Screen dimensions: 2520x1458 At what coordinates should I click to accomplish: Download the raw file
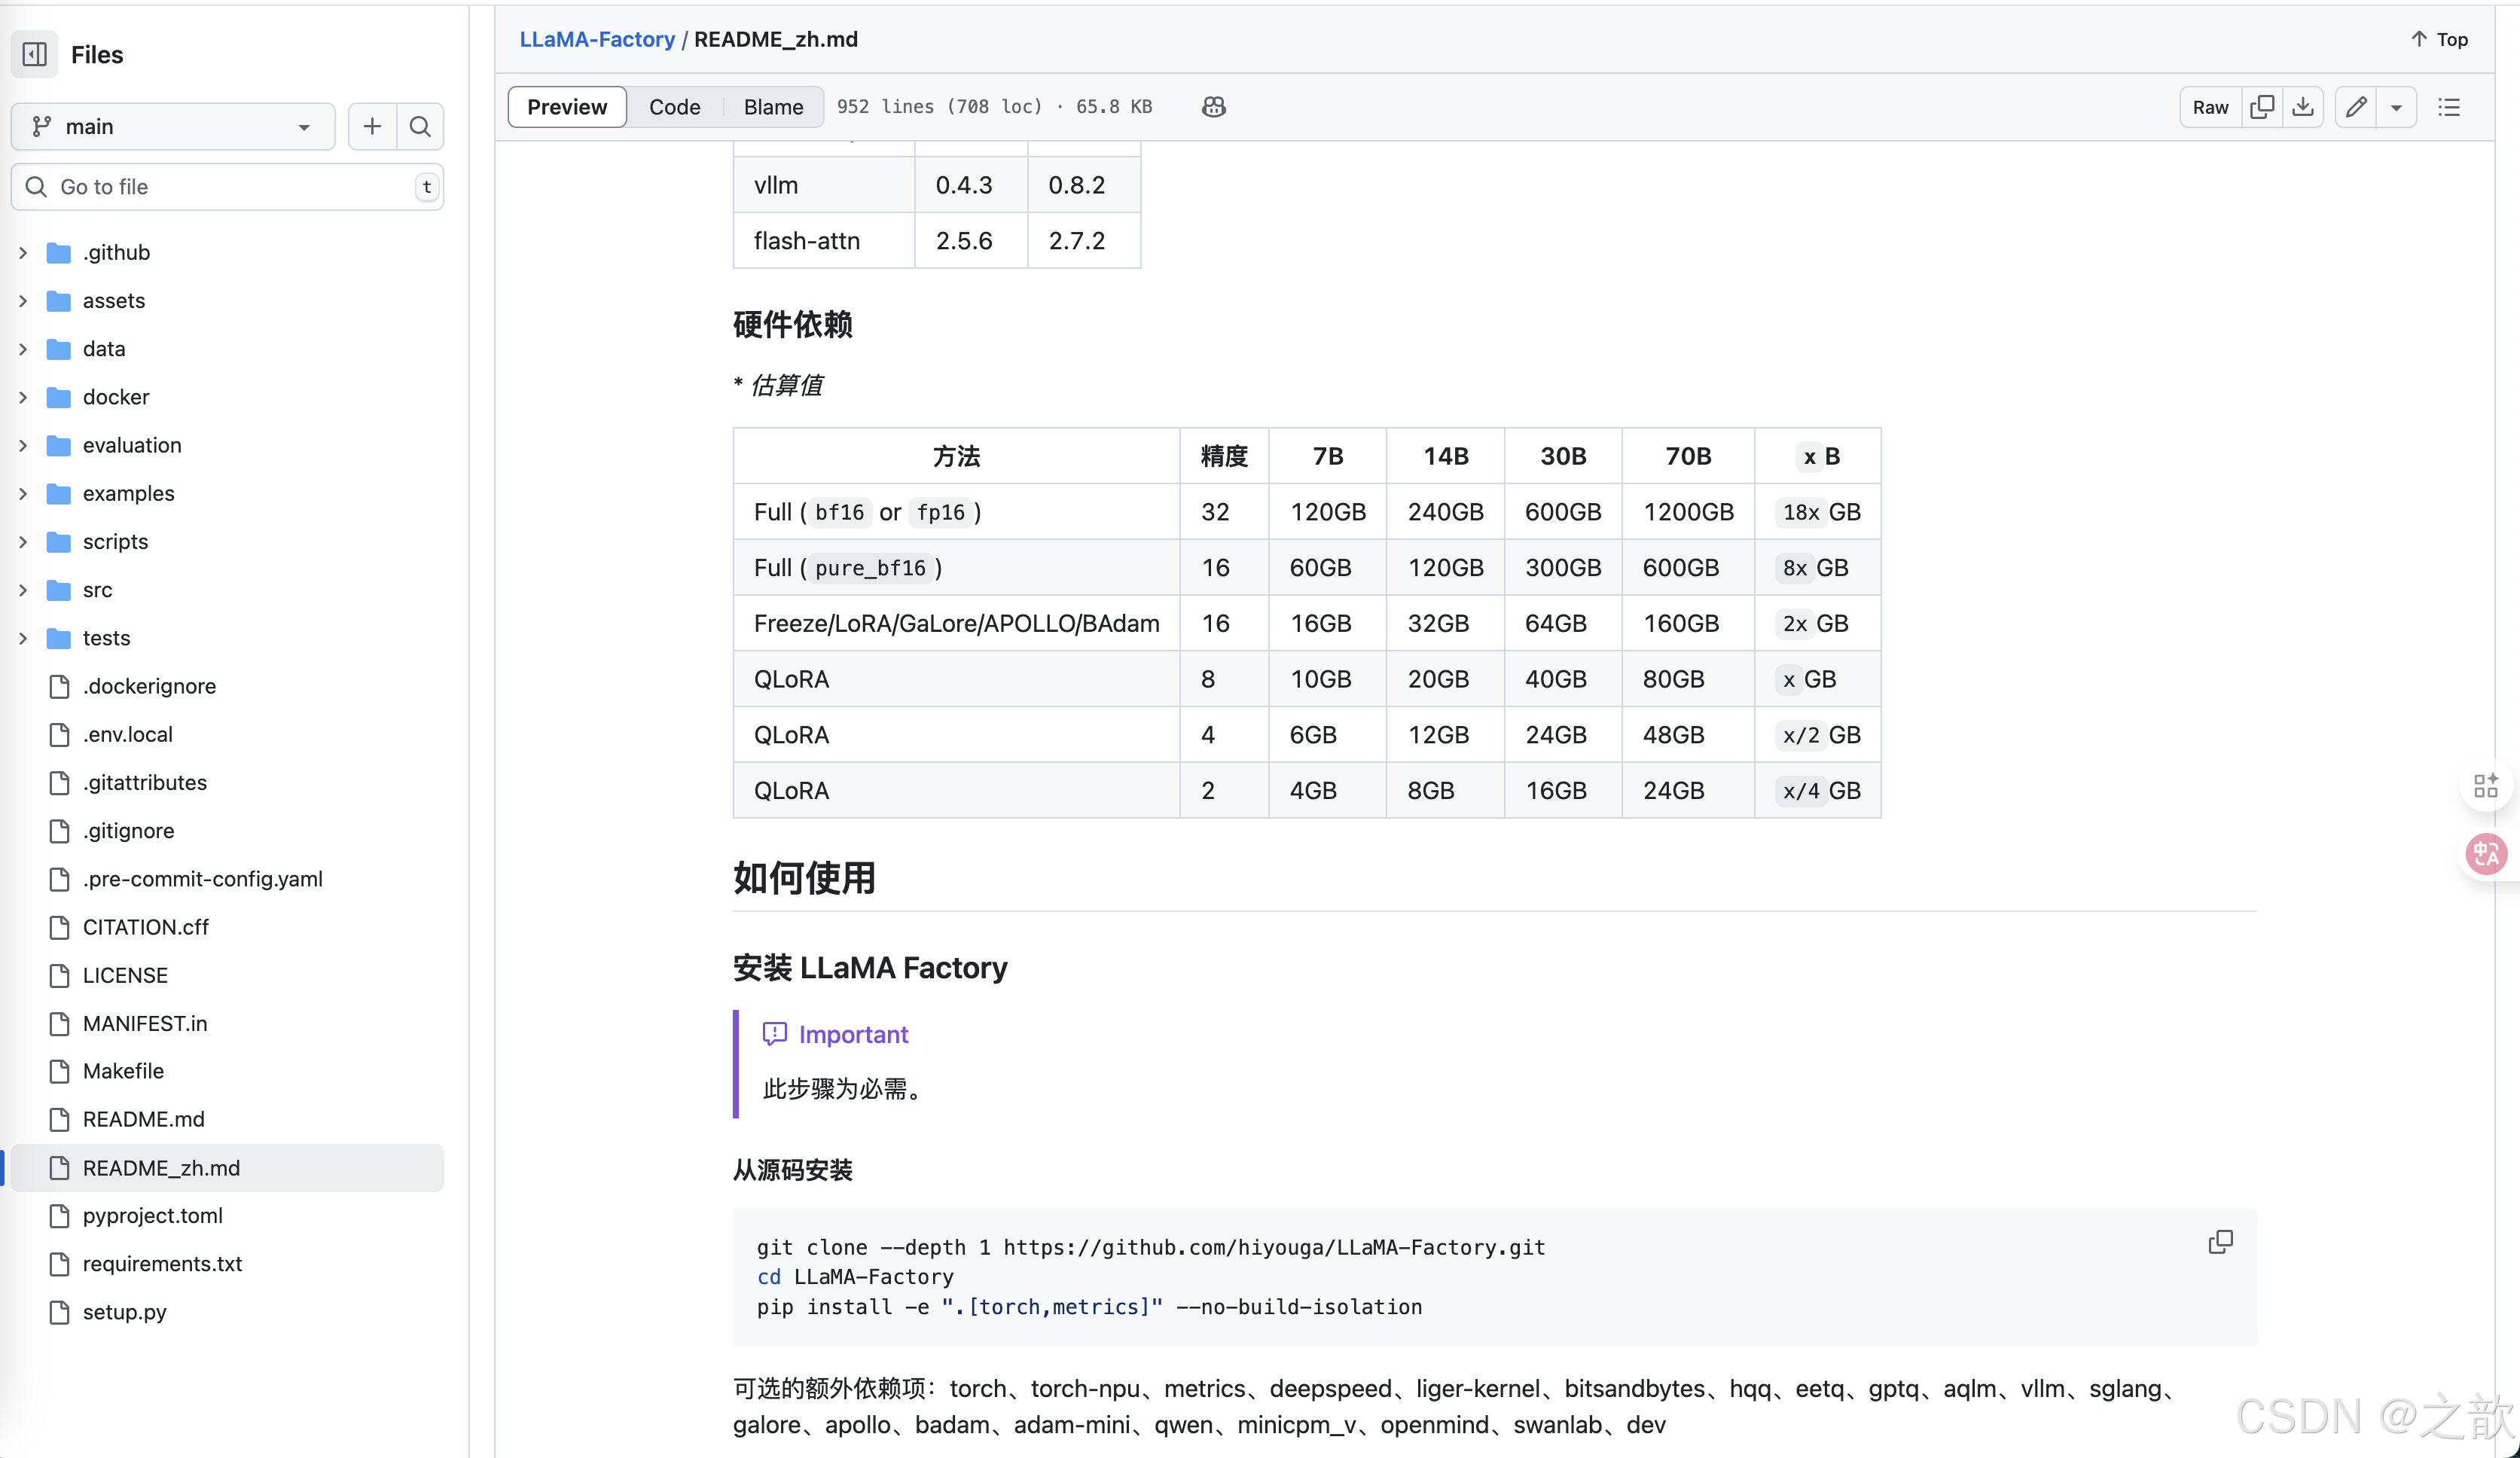[x=2302, y=107]
